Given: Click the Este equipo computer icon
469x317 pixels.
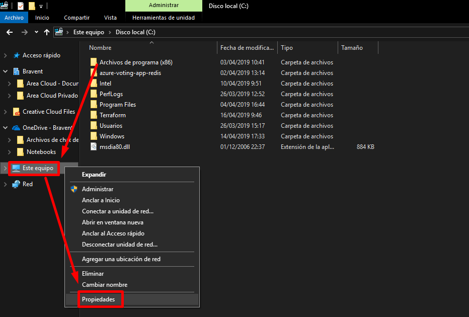Looking at the screenshot, I should pos(16,168).
